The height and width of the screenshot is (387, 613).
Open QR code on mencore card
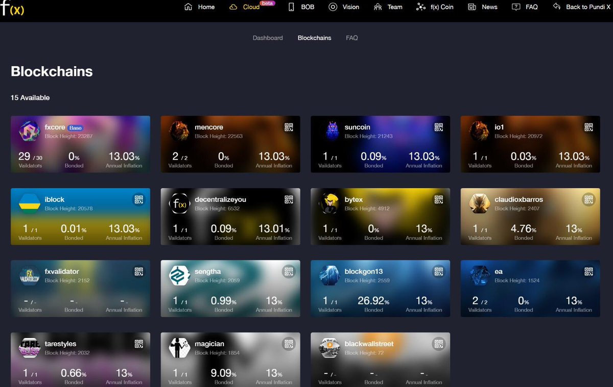[289, 127]
